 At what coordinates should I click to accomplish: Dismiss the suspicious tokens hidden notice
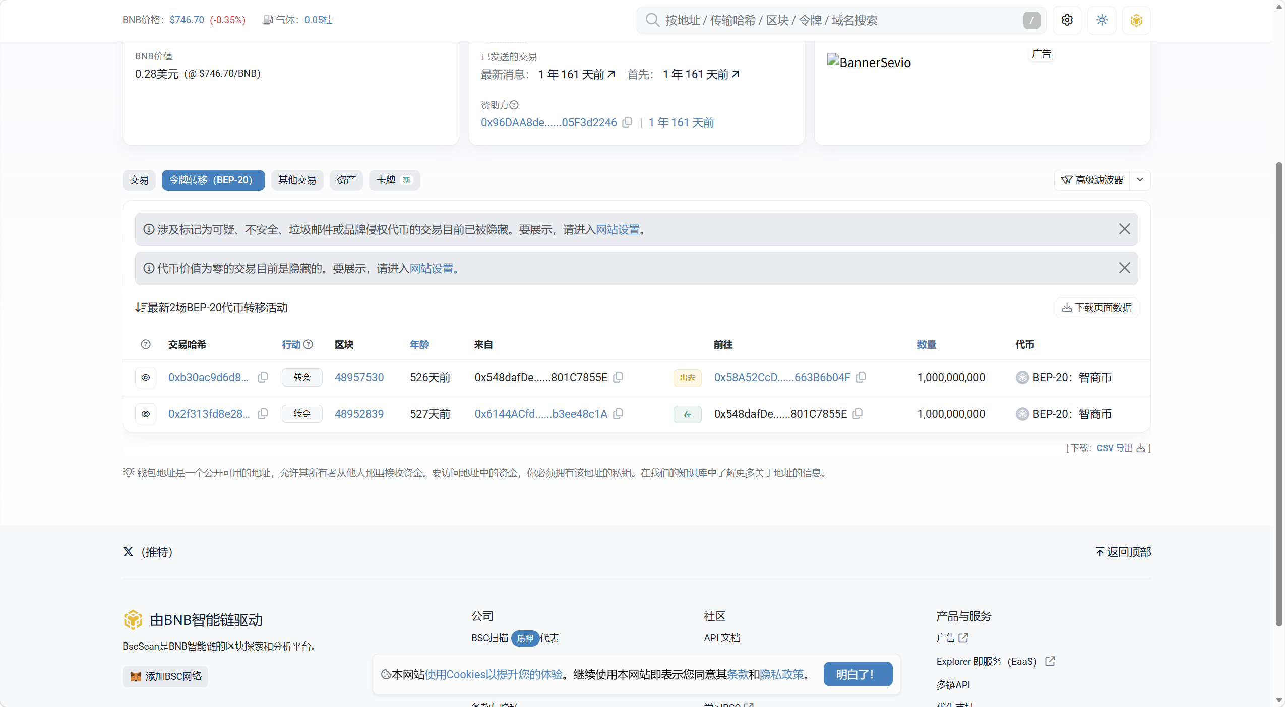pos(1124,229)
